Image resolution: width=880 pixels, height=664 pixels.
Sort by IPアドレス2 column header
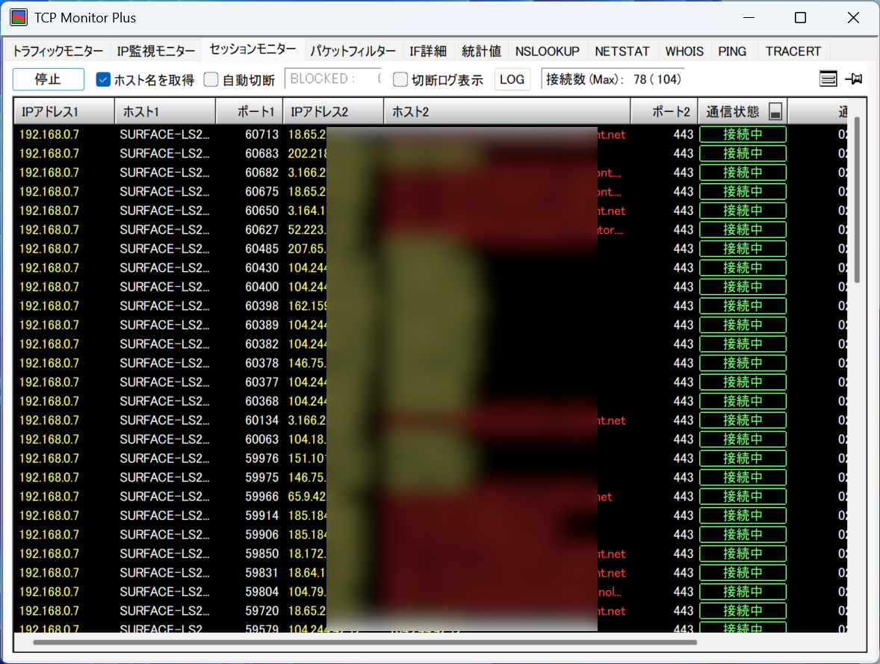click(x=333, y=112)
